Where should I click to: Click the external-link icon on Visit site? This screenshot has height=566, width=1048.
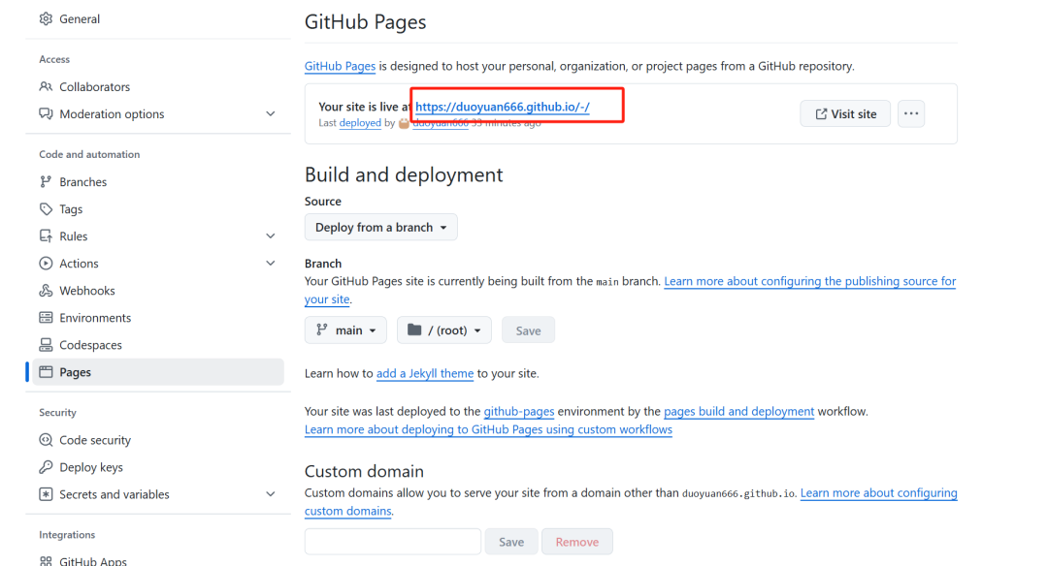click(x=821, y=114)
